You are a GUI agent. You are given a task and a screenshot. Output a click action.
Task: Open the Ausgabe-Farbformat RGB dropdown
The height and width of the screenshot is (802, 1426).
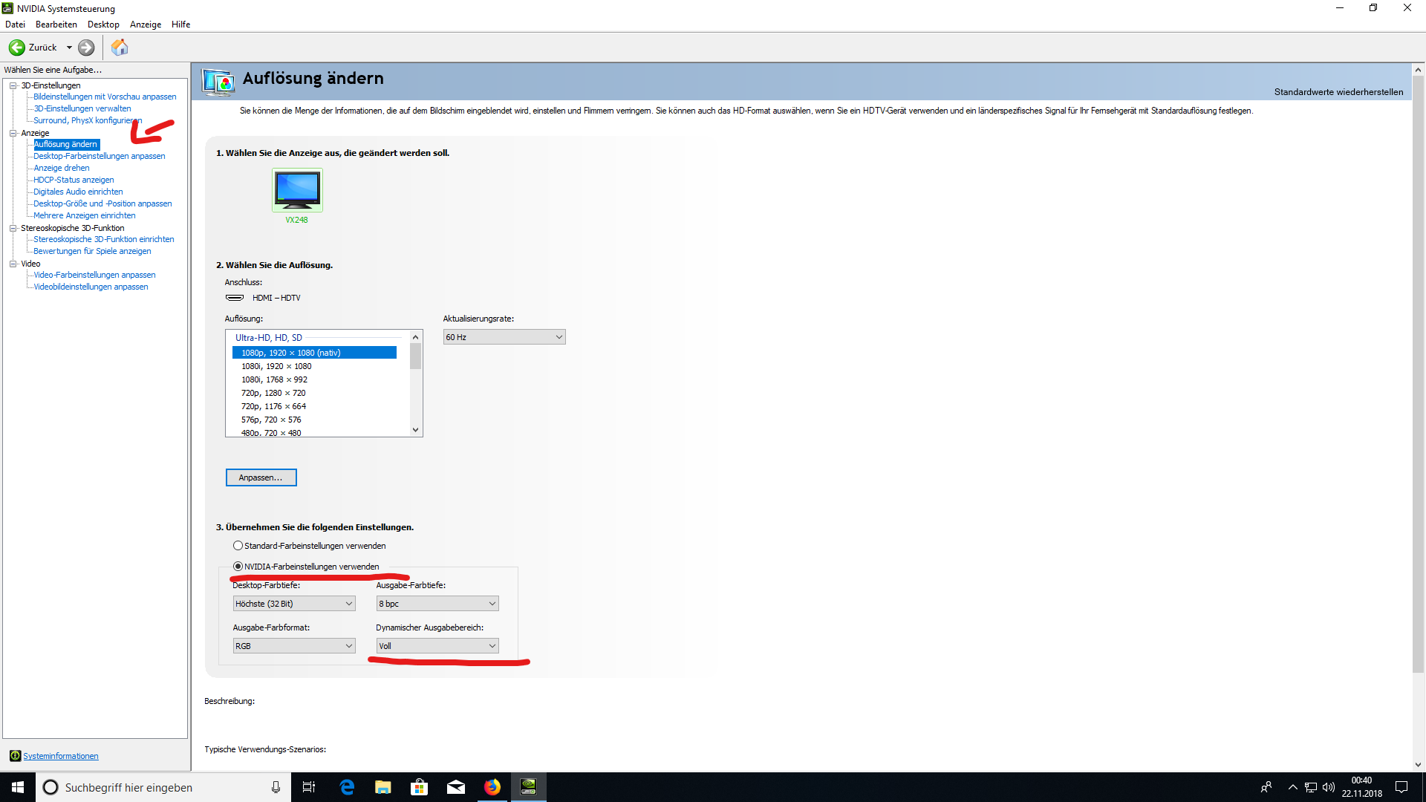point(293,646)
